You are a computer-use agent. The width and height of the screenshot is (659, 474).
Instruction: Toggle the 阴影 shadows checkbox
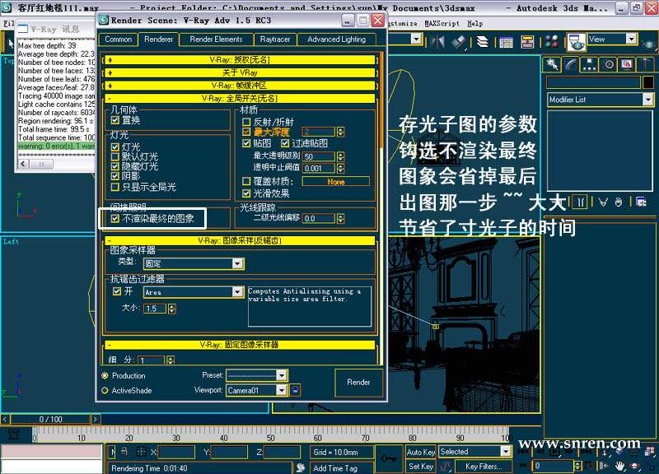[x=115, y=176]
